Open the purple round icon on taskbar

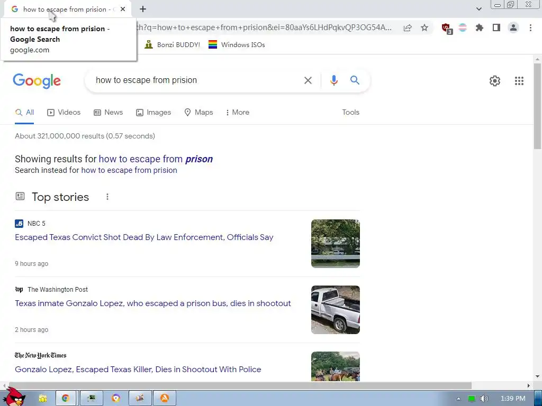click(x=116, y=399)
